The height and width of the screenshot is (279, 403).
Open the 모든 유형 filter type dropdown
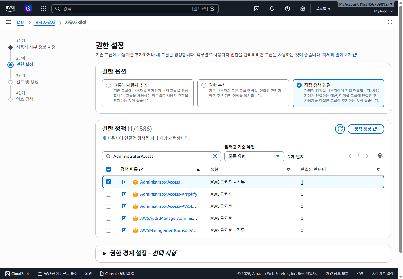(254, 156)
